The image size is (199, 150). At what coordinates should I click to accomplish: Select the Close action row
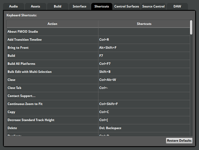click(52, 80)
